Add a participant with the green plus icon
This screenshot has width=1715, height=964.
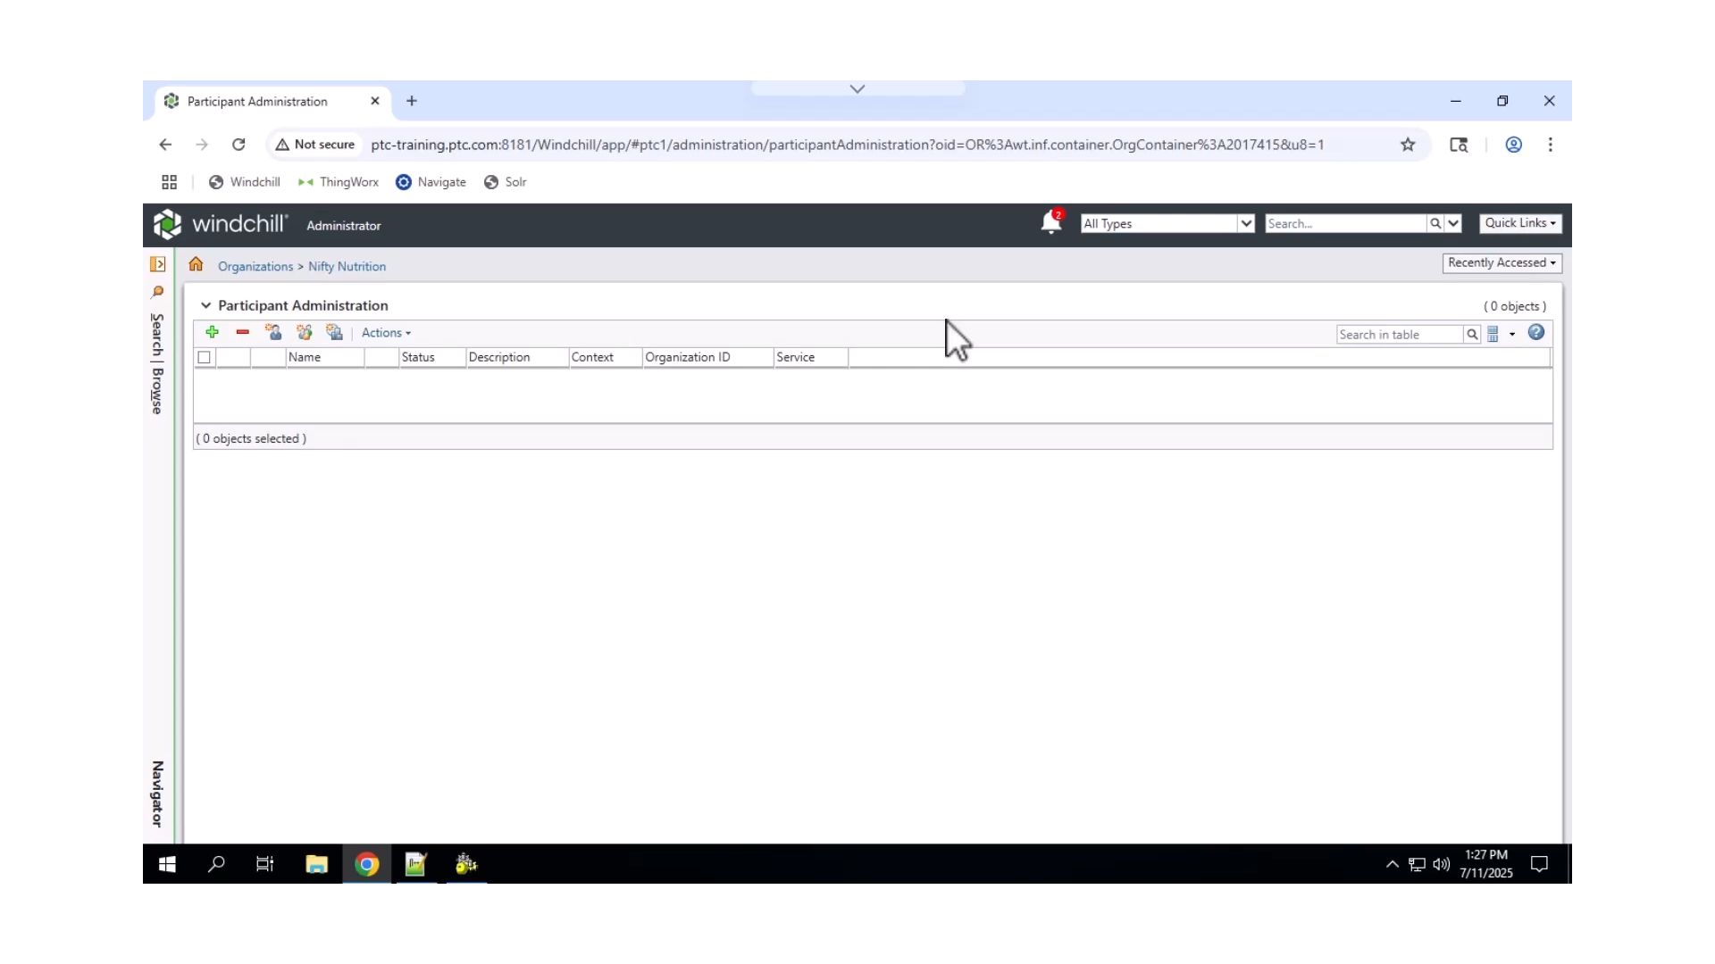click(212, 332)
